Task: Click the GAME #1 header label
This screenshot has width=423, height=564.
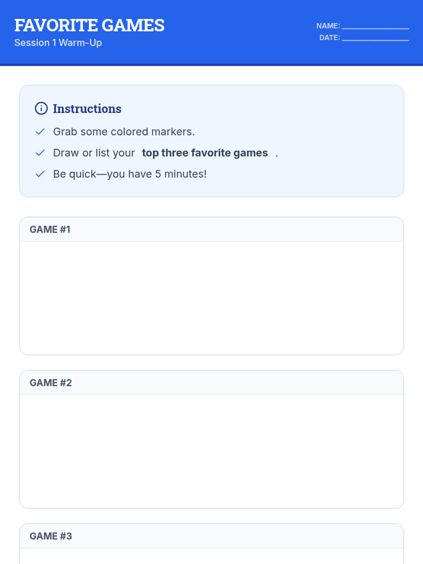Action: (50, 229)
